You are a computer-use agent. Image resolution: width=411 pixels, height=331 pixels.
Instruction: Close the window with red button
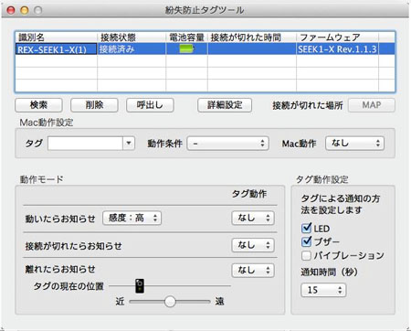point(11,10)
